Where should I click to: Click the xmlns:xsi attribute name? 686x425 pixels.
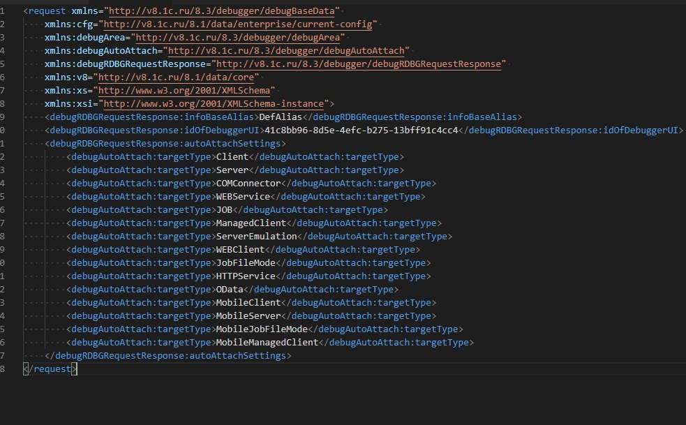[68, 104]
